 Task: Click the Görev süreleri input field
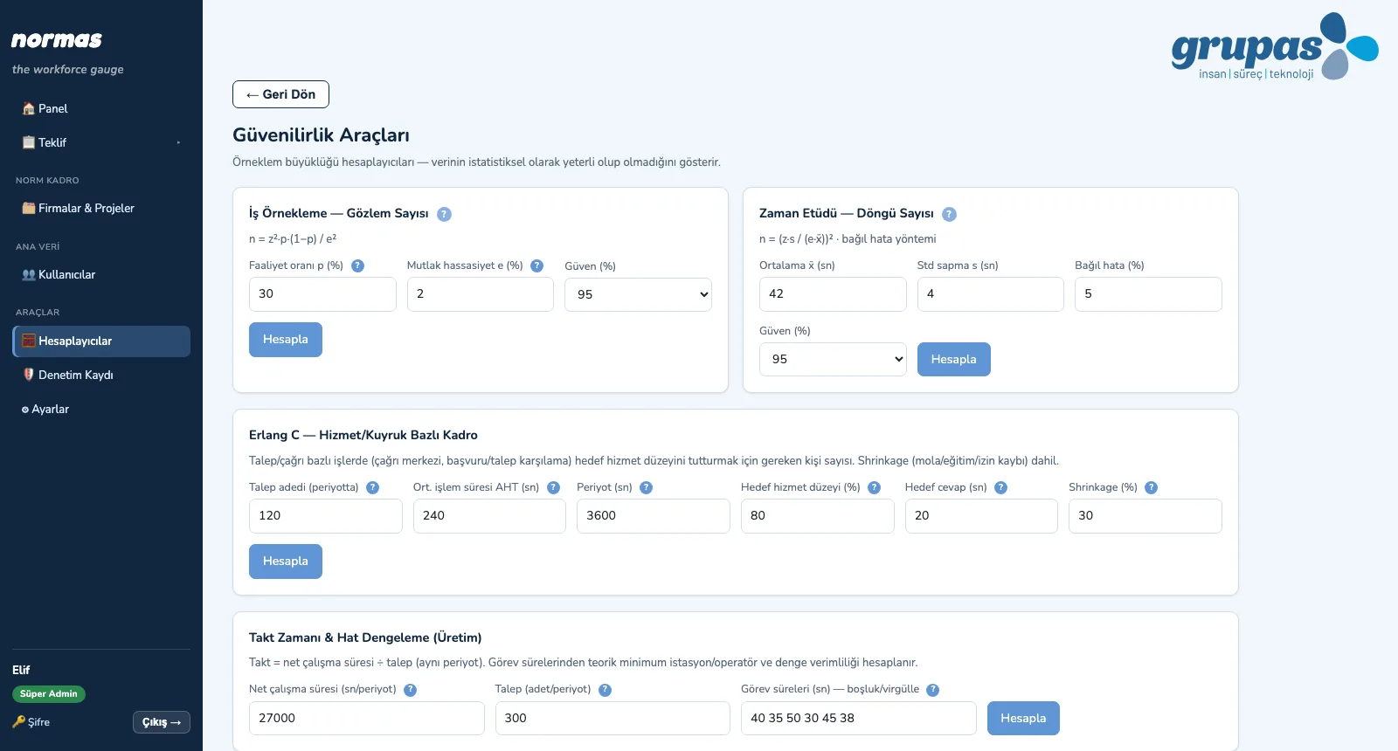click(x=859, y=718)
